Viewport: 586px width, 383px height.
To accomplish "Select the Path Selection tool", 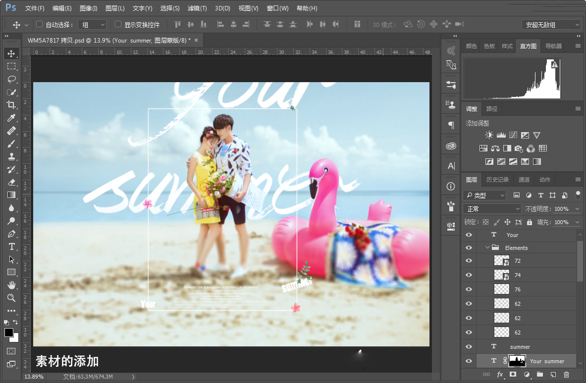I will pyautogui.click(x=11, y=259).
